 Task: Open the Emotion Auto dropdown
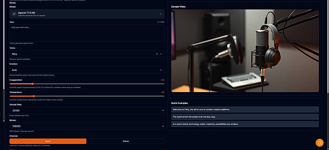(87, 70)
